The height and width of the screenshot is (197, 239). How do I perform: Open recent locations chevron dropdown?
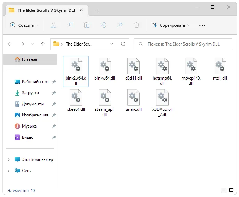pyautogui.click(x=33, y=44)
